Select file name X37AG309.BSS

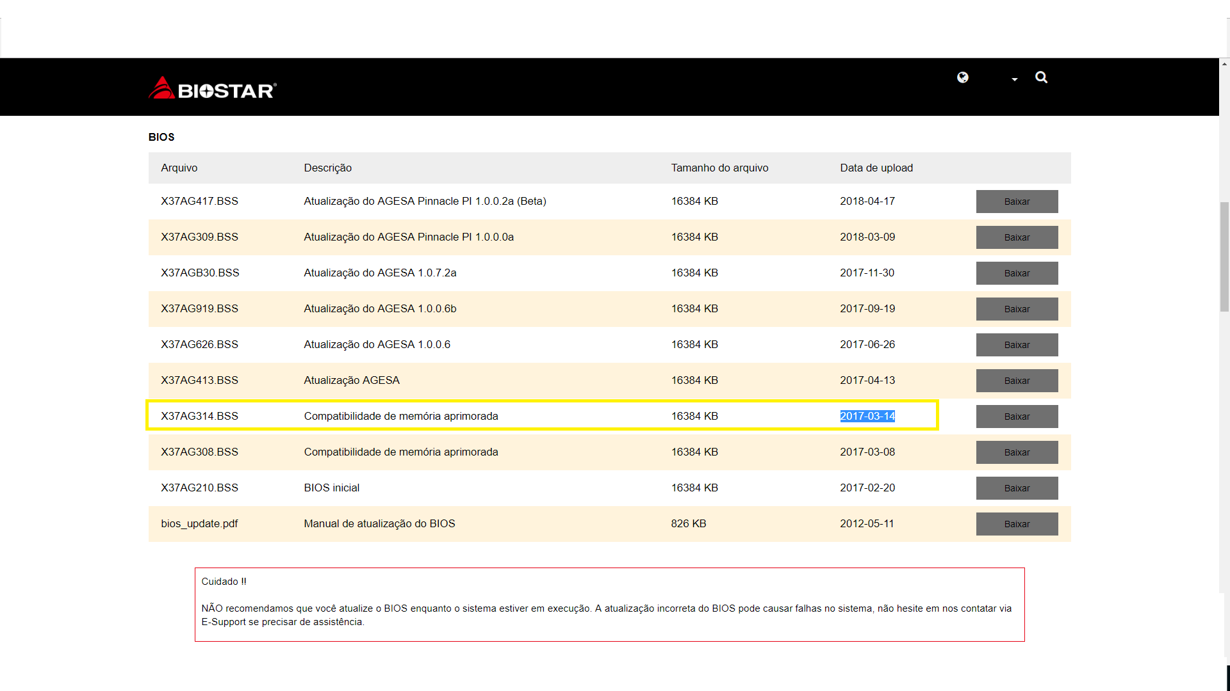[199, 237]
